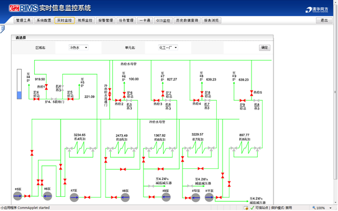
Task: Open the 报警管理 tab
Action: coord(105,21)
